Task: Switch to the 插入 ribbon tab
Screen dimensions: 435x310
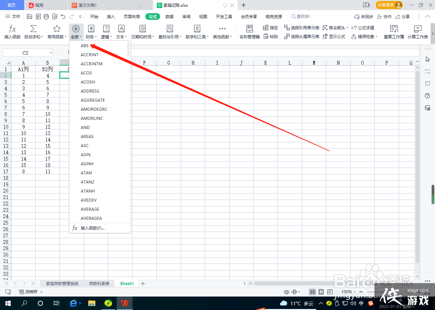Action: [x=111, y=16]
